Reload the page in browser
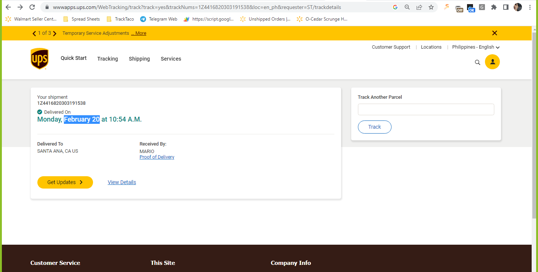This screenshot has height=272, width=538. [32, 7]
